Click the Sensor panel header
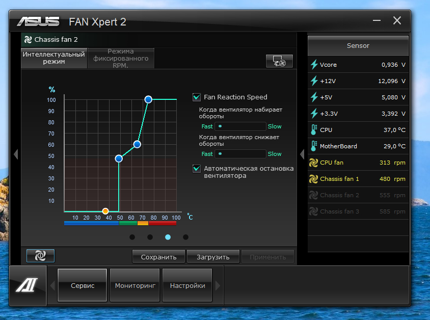 pyautogui.click(x=358, y=46)
